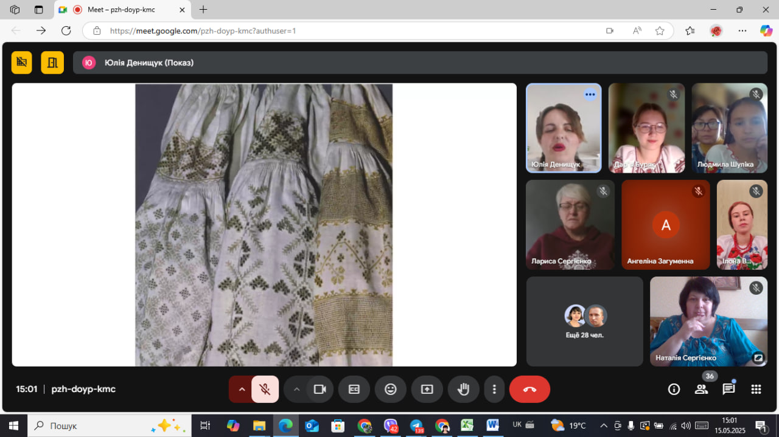Open the Windows Start menu
The image size is (779, 437).
coord(13,425)
